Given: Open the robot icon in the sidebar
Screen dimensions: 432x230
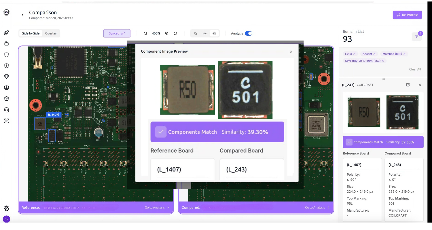Looking at the screenshot, I should coord(6,43).
